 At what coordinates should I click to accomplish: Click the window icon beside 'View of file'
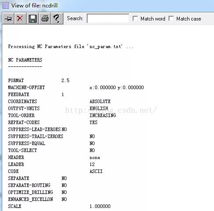tap(6, 6)
